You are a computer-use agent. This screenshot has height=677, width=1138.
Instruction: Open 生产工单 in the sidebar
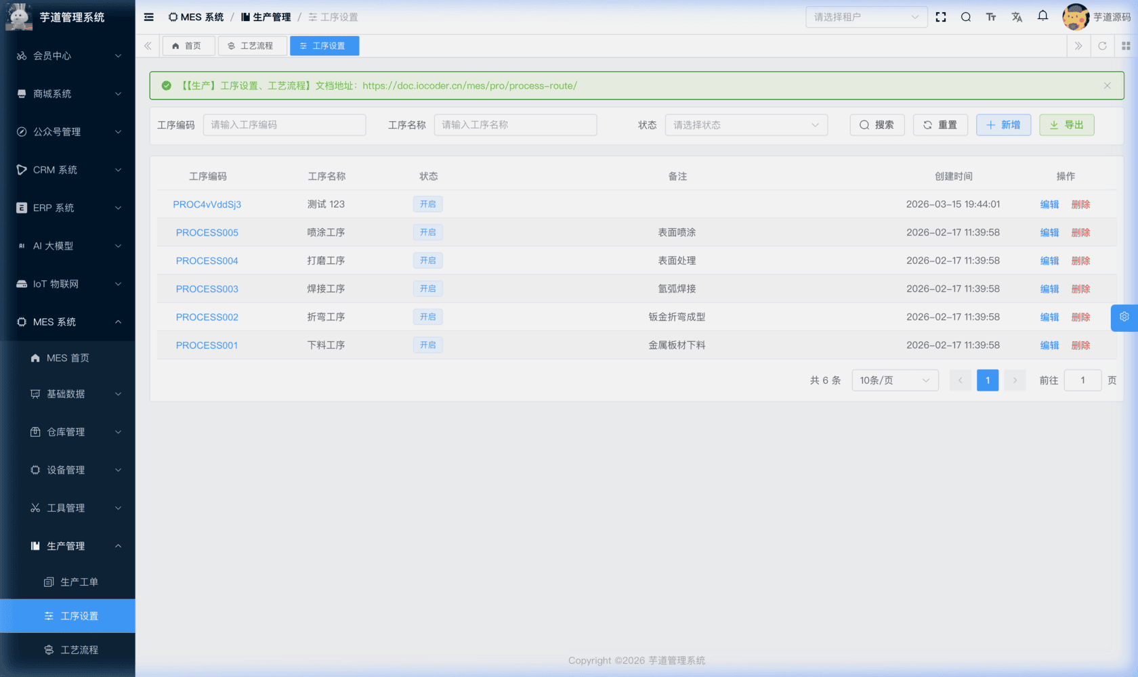[79, 582]
